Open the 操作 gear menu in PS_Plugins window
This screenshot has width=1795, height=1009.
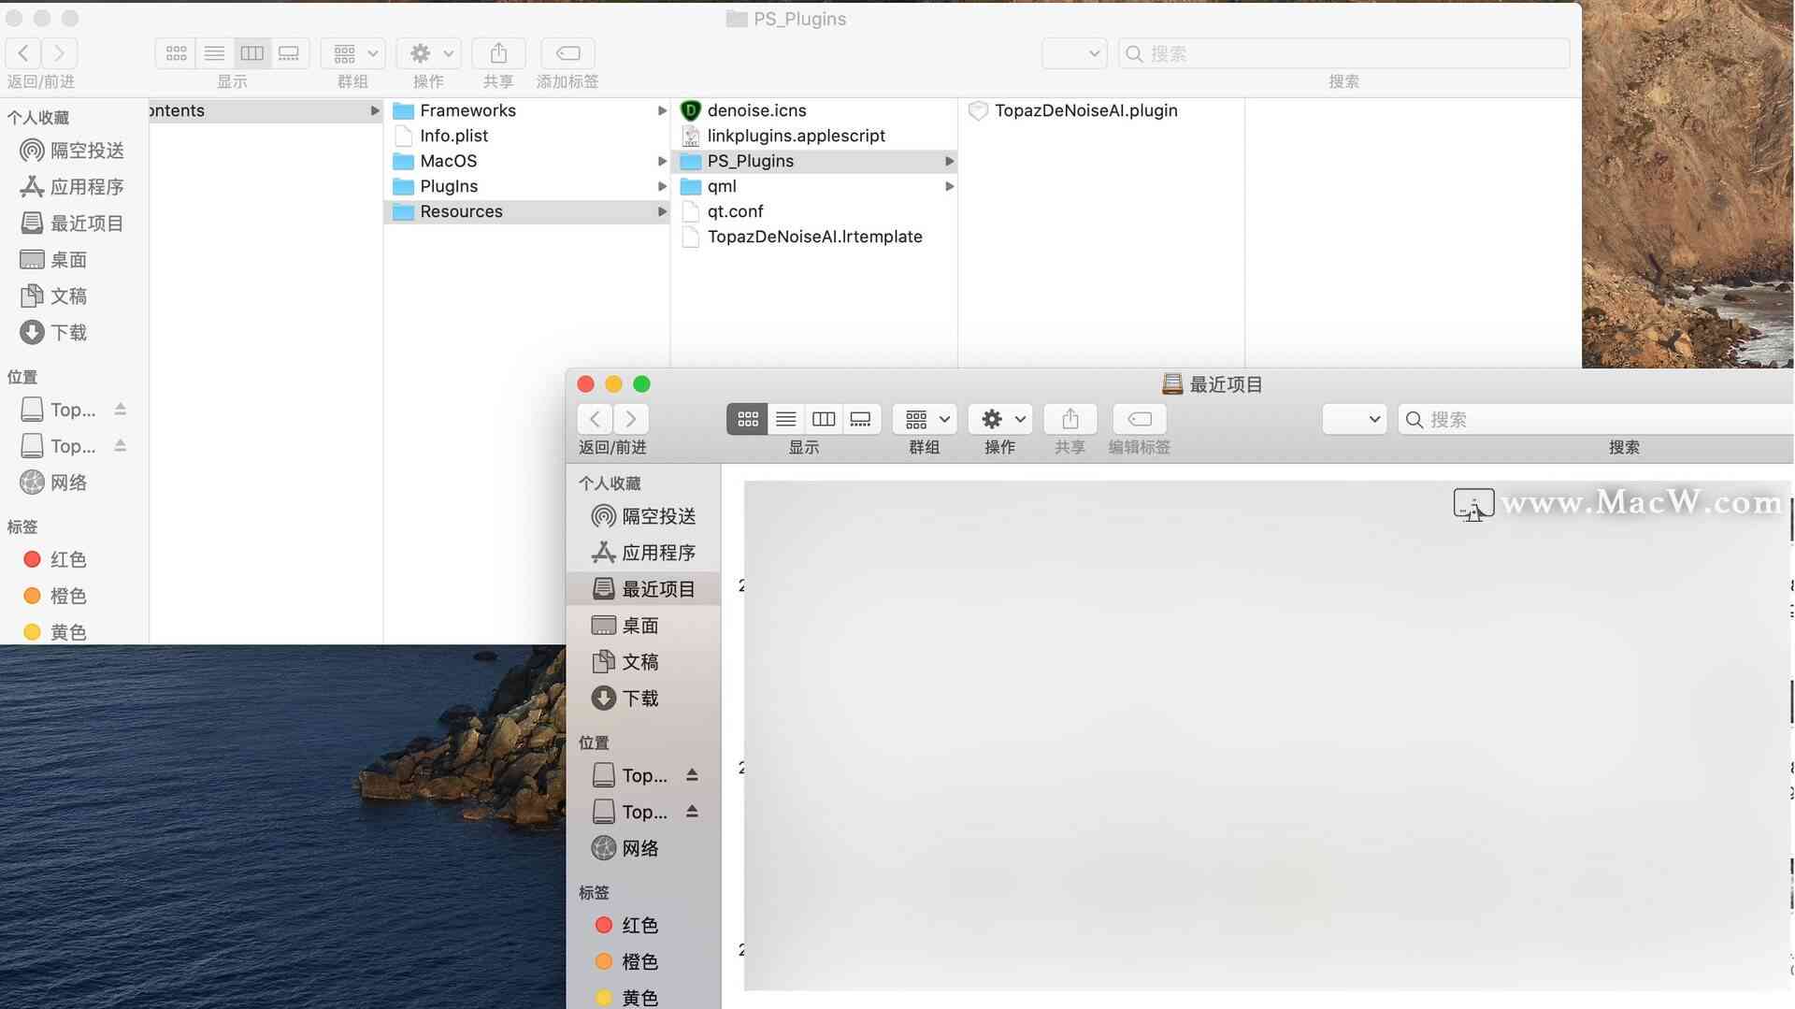tap(428, 53)
